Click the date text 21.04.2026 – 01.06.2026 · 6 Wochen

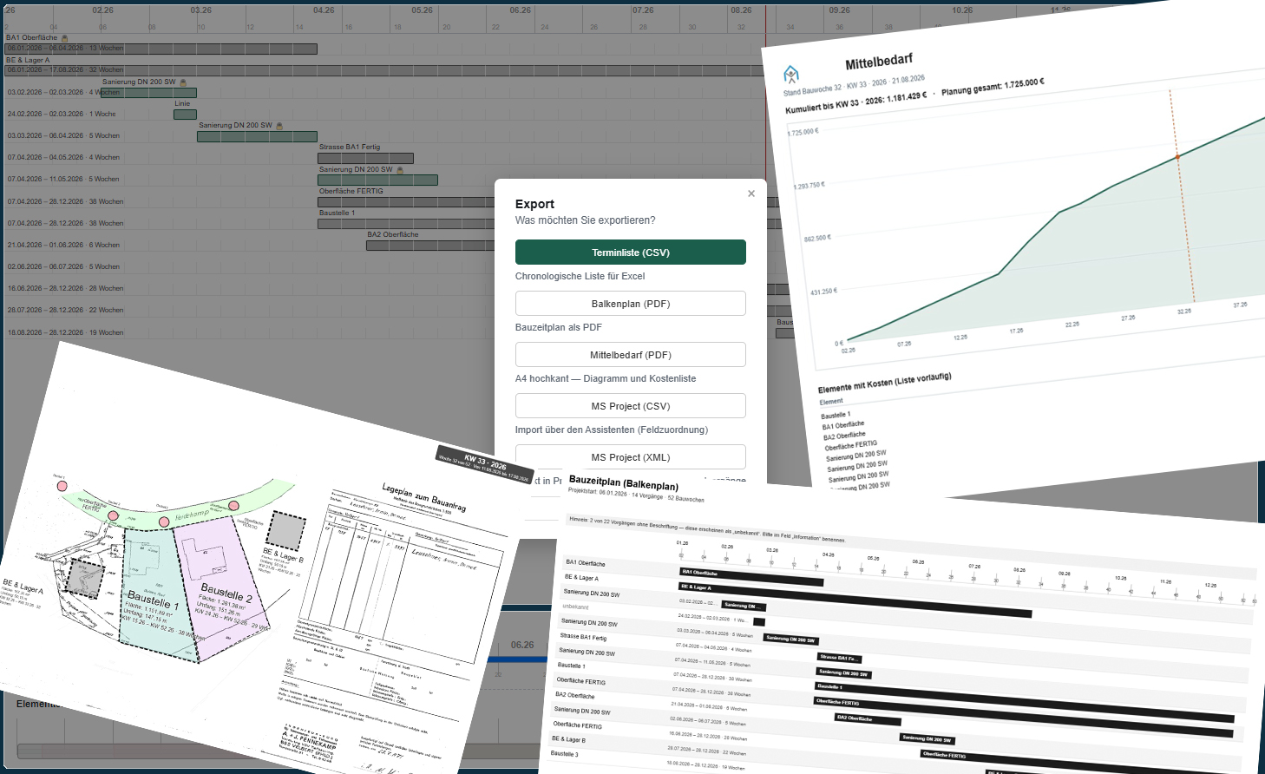point(63,246)
